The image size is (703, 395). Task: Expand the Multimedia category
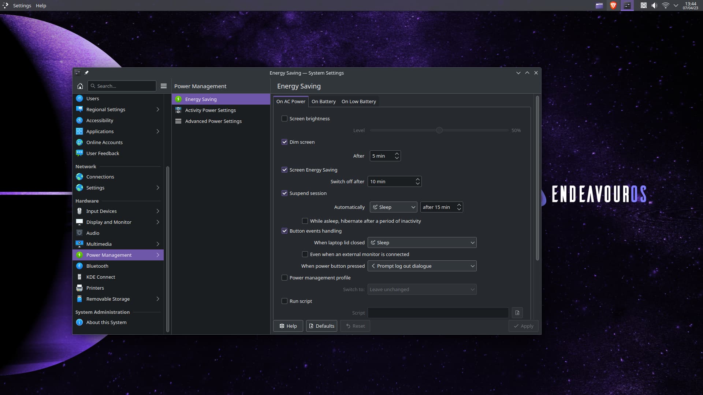(x=158, y=244)
